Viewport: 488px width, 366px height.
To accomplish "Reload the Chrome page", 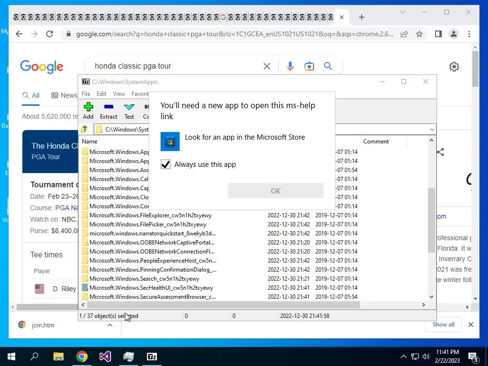I will point(50,34).
